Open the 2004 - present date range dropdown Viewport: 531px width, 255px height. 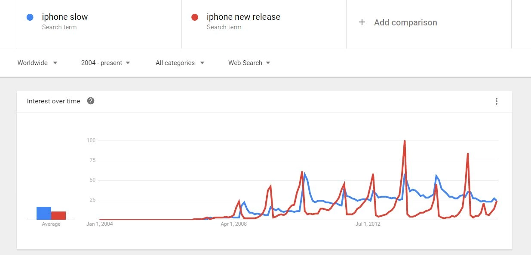click(x=106, y=63)
